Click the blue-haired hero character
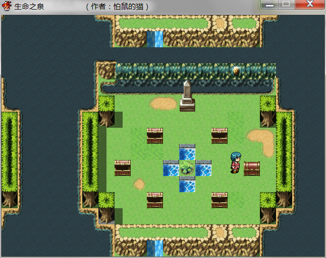 [236, 162]
